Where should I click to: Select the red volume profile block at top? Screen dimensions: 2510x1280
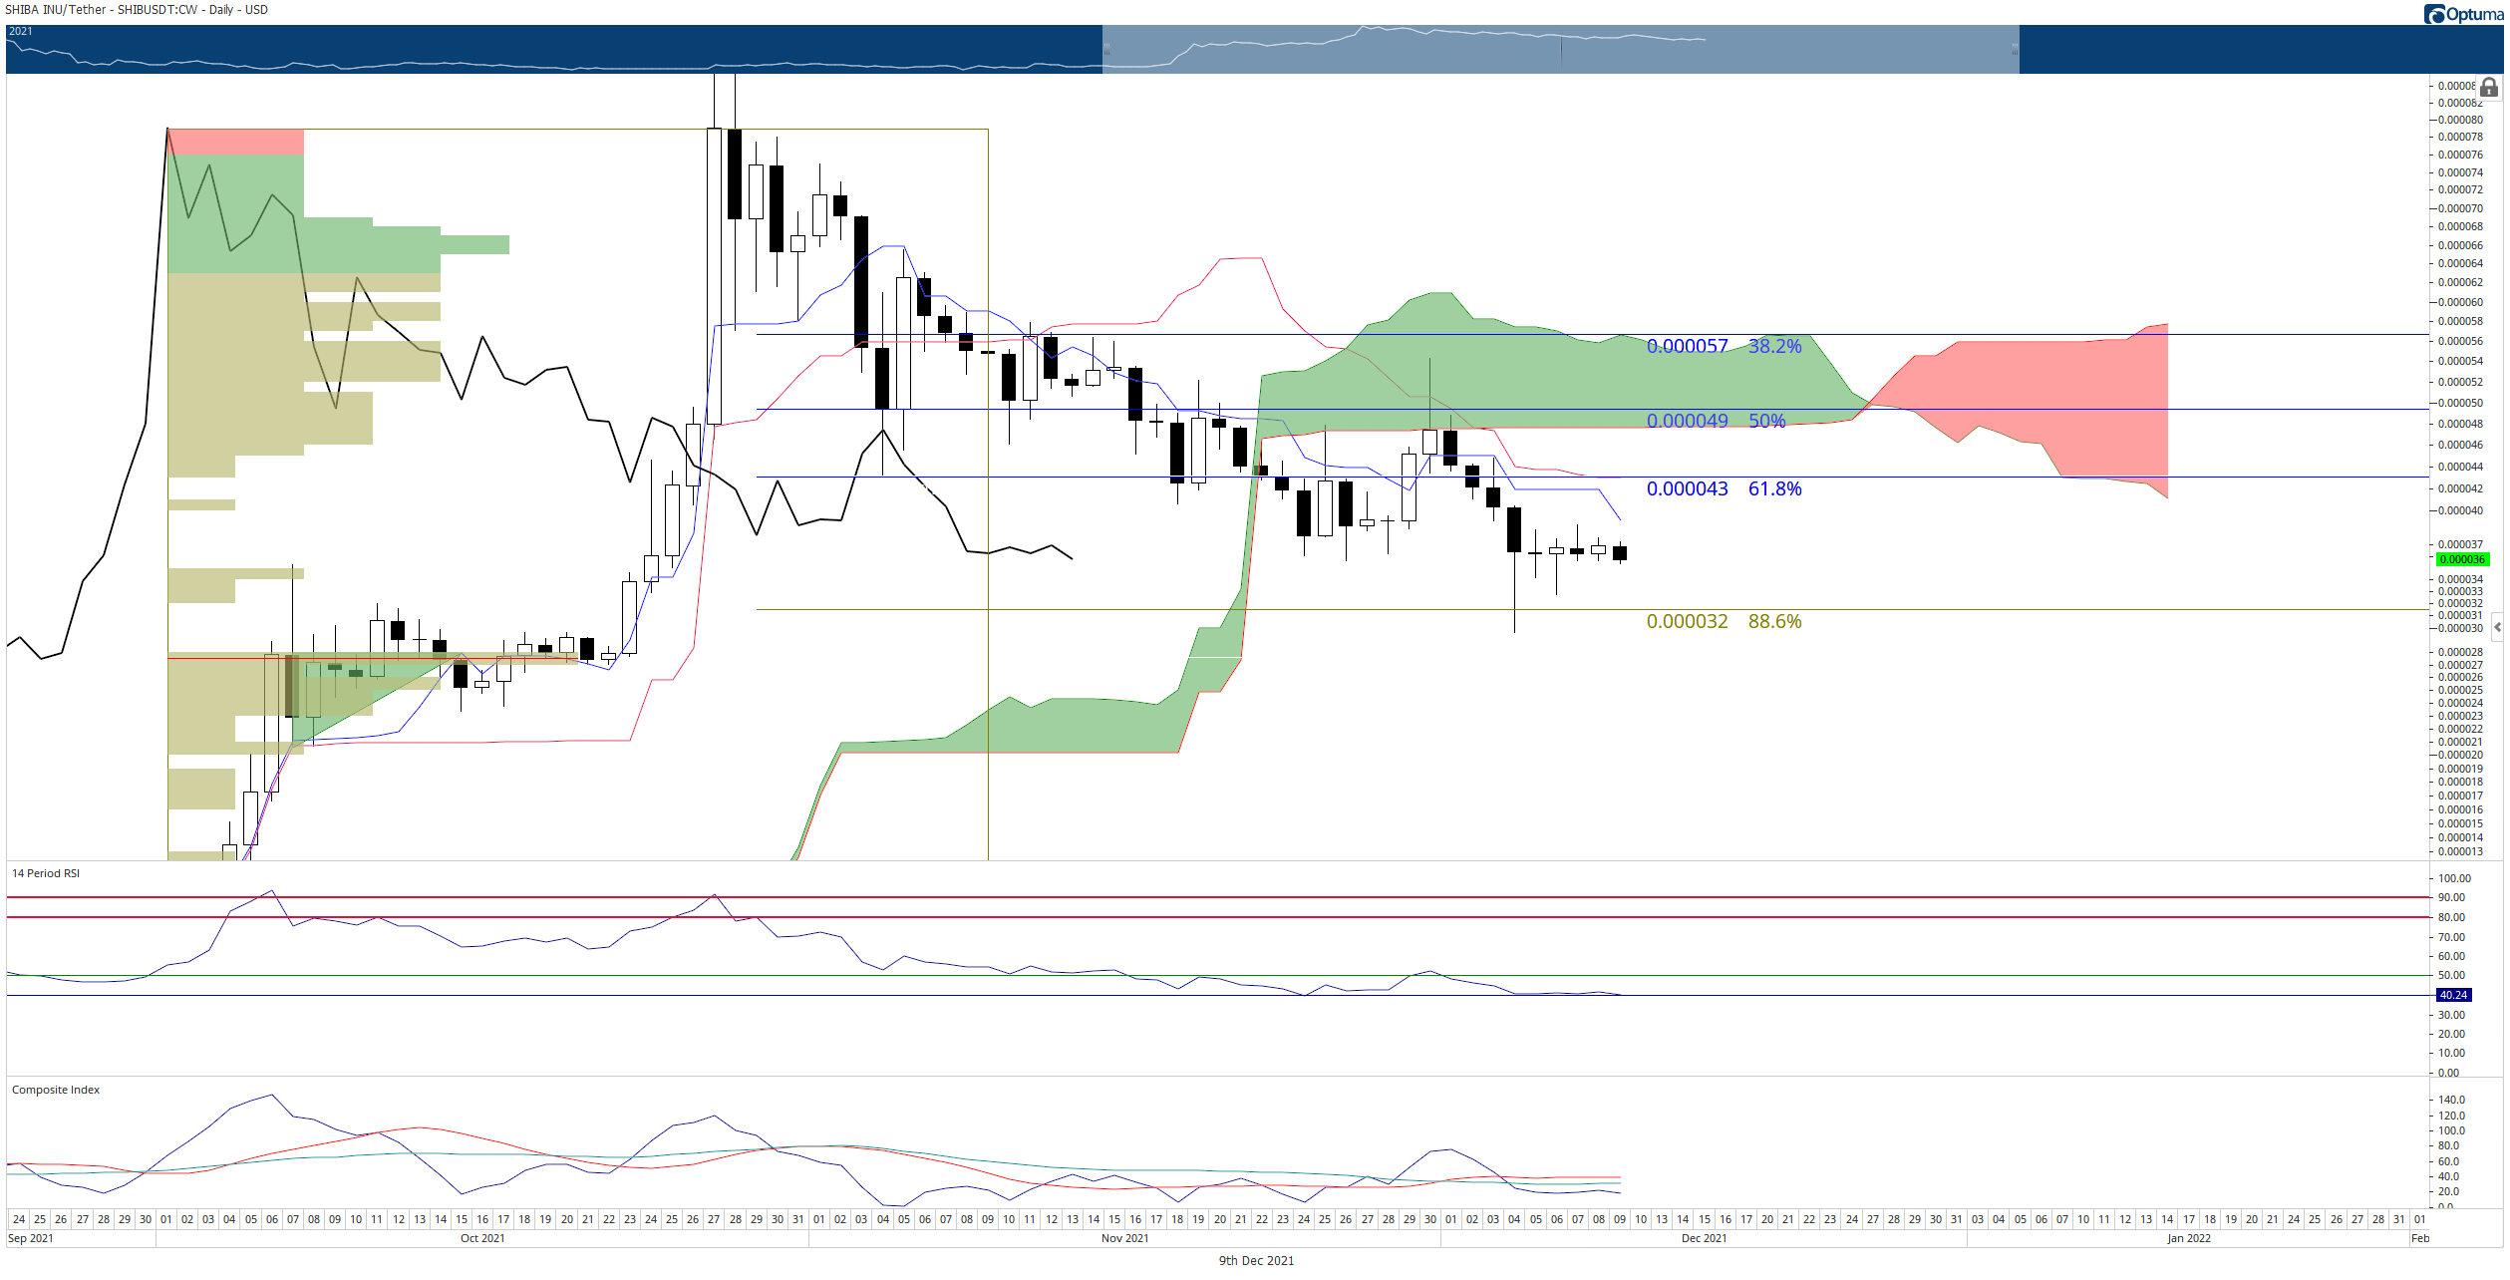236,142
